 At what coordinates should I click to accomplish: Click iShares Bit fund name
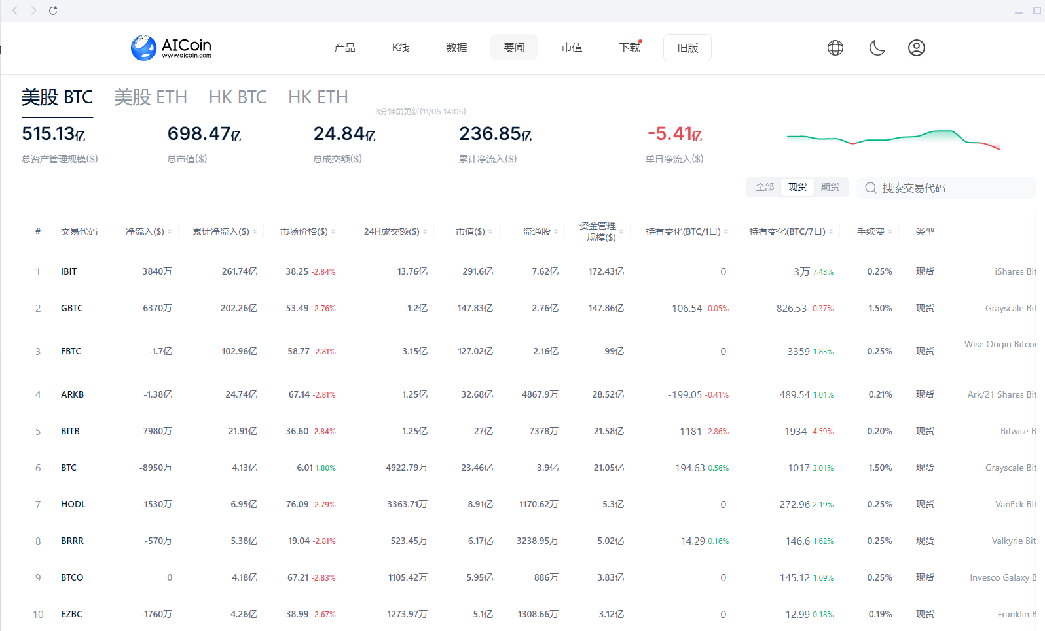pyautogui.click(x=1016, y=271)
